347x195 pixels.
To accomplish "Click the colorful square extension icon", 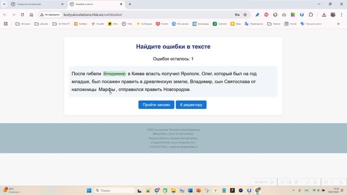I will click(x=293, y=15).
